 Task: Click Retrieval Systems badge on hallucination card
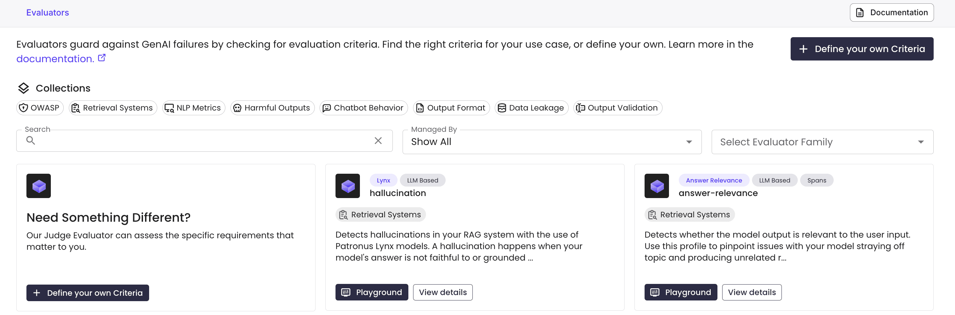380,215
